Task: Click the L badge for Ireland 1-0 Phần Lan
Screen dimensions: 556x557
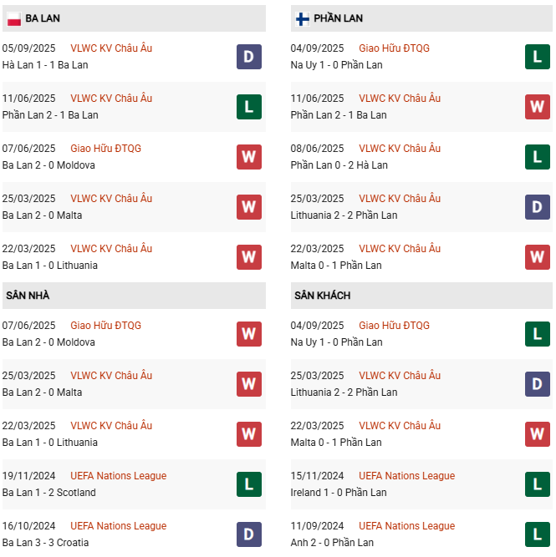Action: (x=537, y=484)
